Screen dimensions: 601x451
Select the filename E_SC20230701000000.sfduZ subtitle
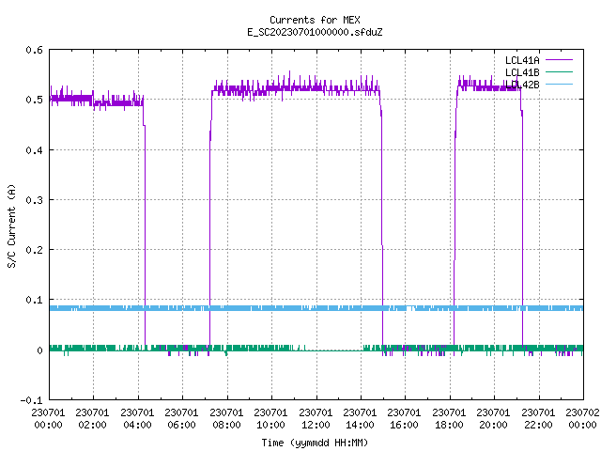315,32
